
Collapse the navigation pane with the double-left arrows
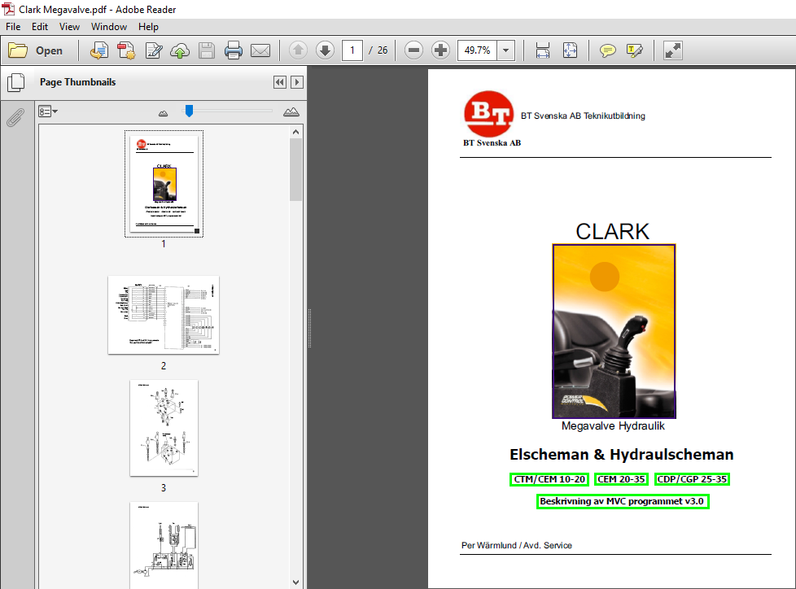pyautogui.click(x=280, y=82)
